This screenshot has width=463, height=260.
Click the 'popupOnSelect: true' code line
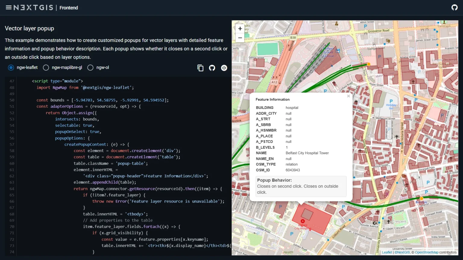78,132
